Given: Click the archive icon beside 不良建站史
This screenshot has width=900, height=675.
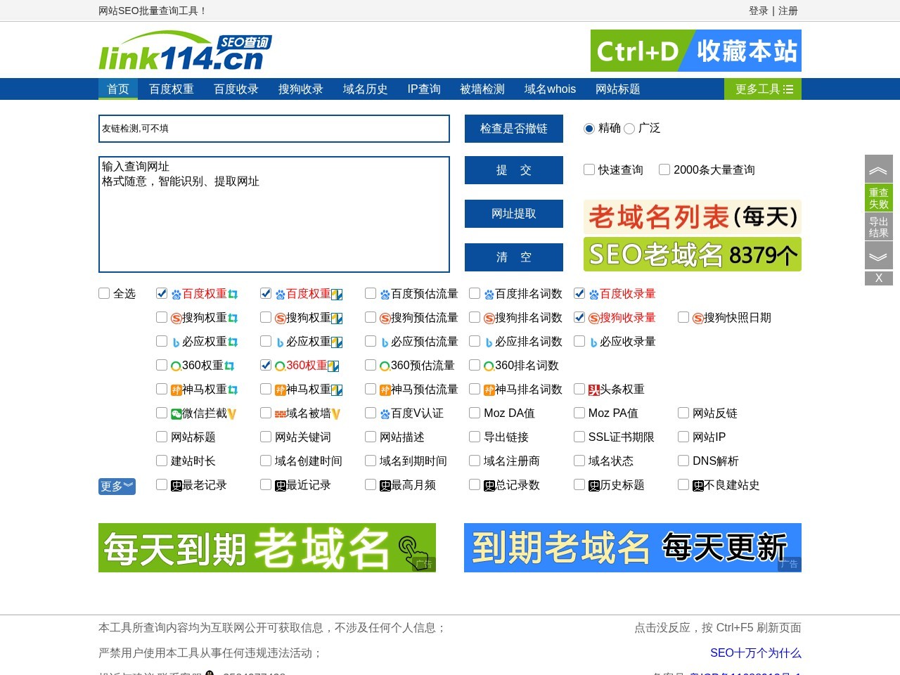Looking at the screenshot, I should [x=698, y=486].
